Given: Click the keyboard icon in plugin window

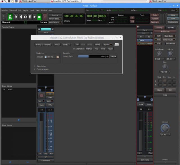Looking at the screenshot, I should coord(117,44).
